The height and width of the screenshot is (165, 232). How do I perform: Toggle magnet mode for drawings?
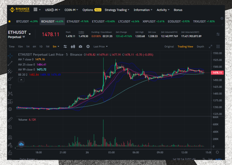[10, 137]
